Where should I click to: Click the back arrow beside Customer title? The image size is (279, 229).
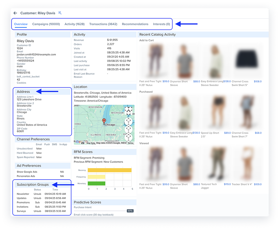click(x=15, y=13)
